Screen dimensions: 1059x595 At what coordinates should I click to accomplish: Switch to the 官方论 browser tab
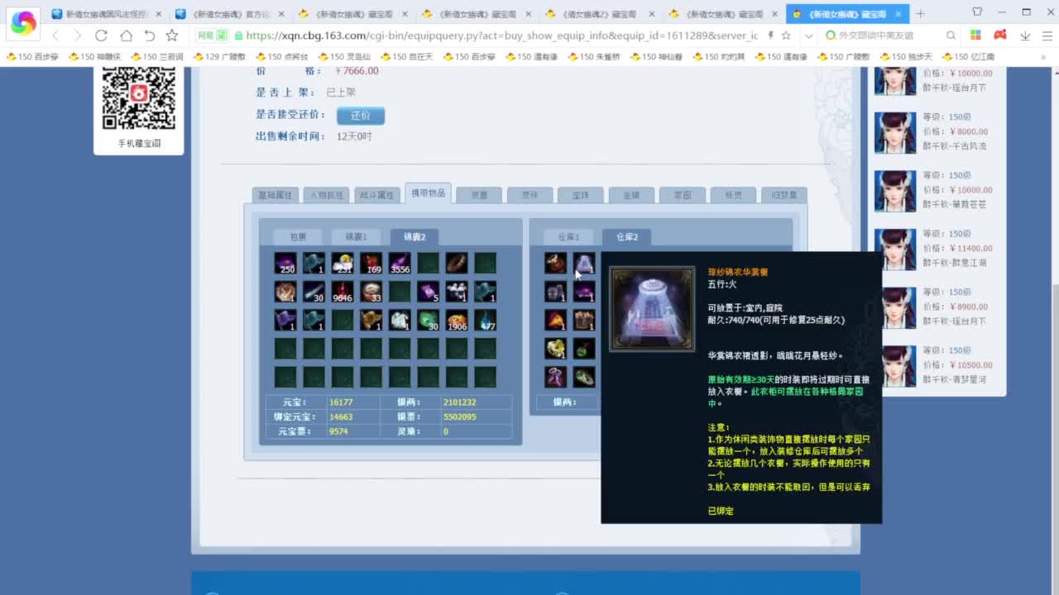[229, 14]
